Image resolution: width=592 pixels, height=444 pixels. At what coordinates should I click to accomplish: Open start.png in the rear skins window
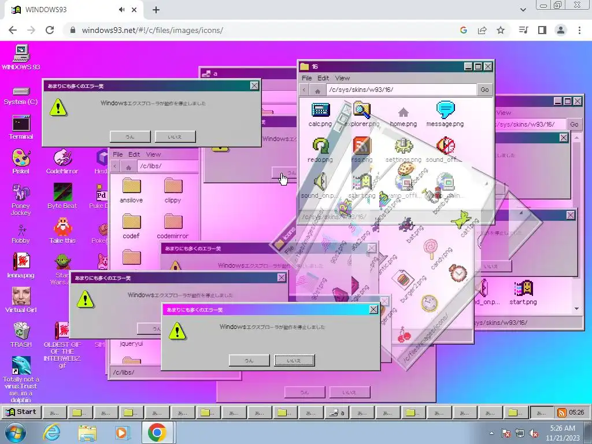click(x=523, y=293)
